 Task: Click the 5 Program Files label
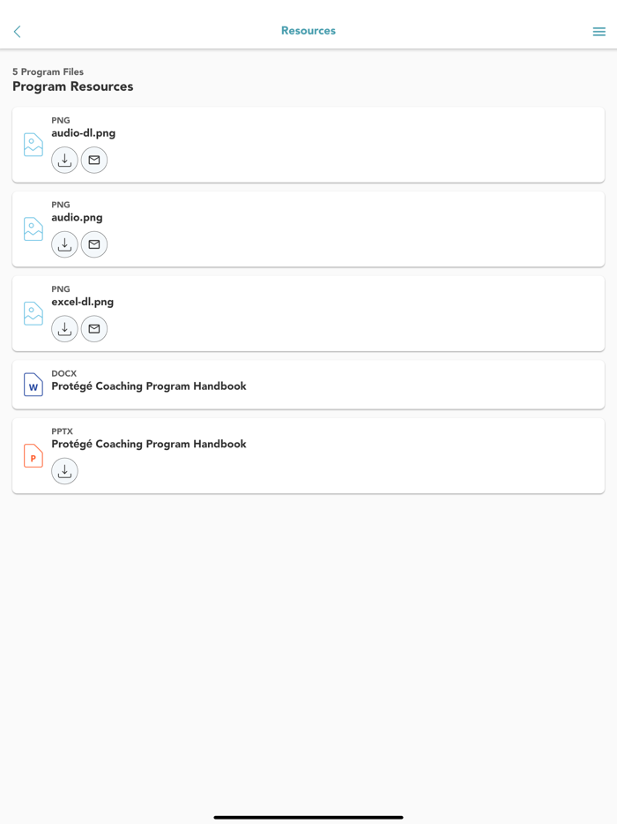click(x=48, y=71)
